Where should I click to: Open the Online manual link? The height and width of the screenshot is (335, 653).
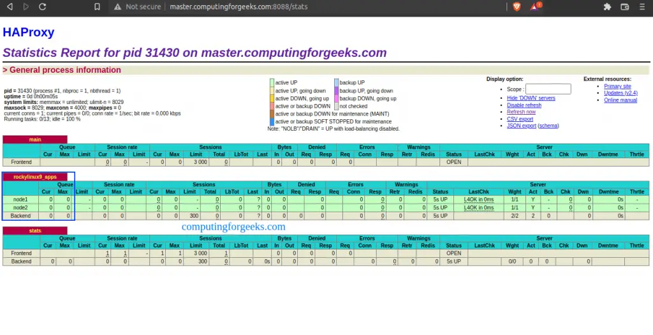pos(620,100)
